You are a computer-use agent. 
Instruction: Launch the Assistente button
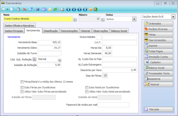click(158, 79)
